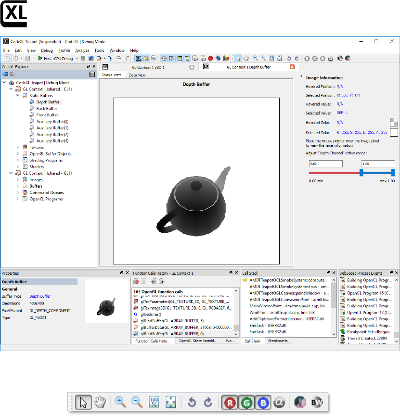Click the API step icon in toolbar
The image size is (400, 417).
99,58
